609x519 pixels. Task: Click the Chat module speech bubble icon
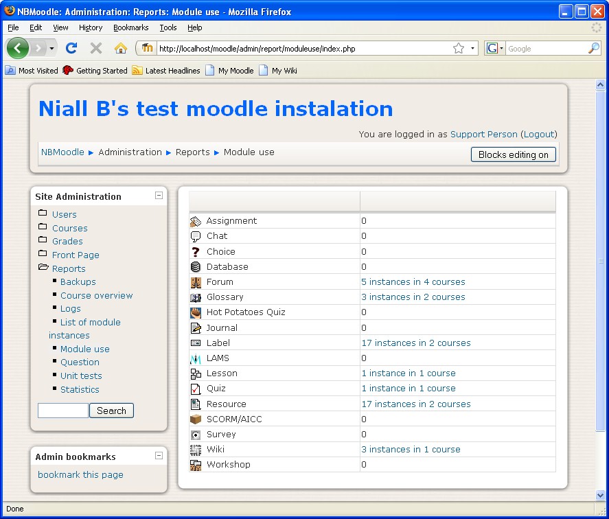[196, 236]
